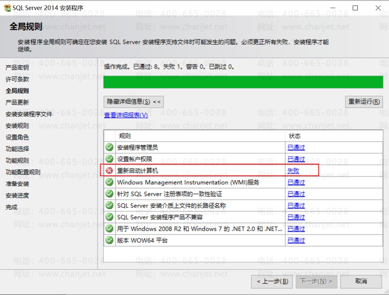Click 取消 button
The height and width of the screenshot is (295, 389).
[361, 282]
